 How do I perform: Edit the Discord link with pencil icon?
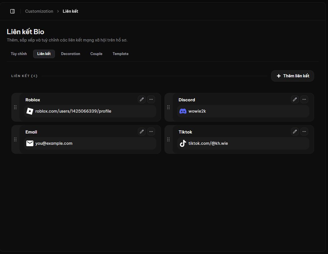[295, 99]
